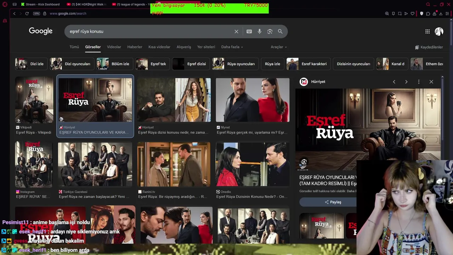Switch to the Videolar tab
Viewport: 453px width, 255px height.
114,47
